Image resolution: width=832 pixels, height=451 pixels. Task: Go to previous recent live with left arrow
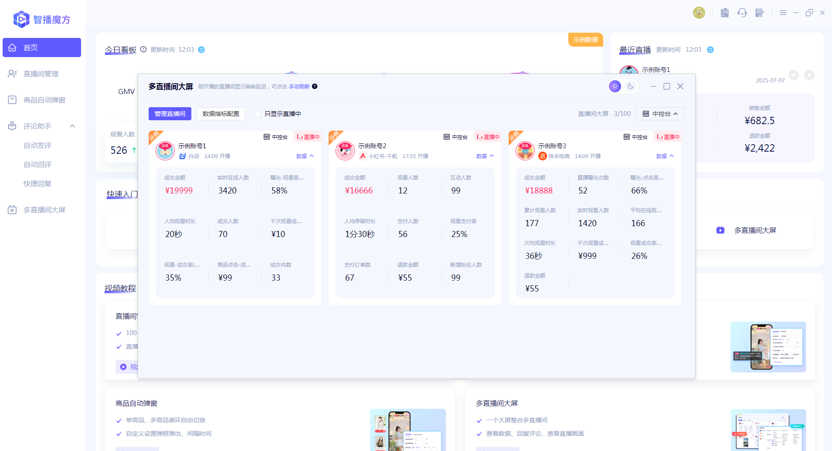794,75
